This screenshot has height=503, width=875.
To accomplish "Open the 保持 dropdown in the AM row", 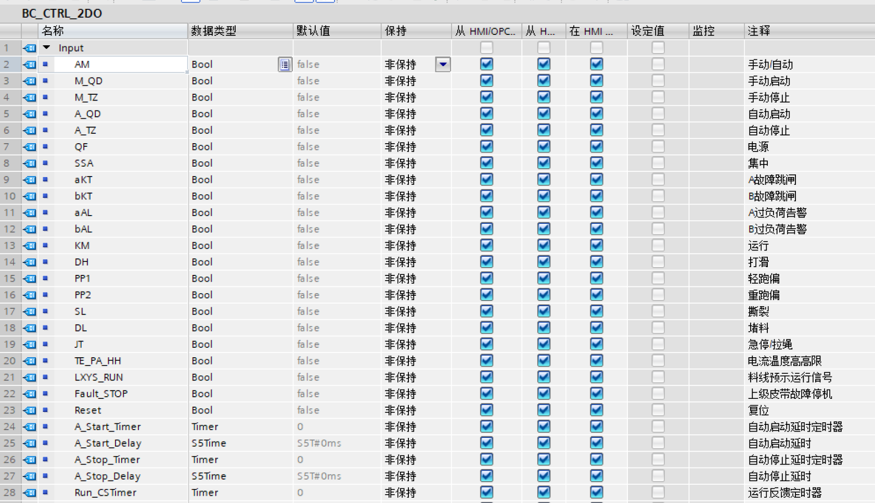I will tap(443, 65).
